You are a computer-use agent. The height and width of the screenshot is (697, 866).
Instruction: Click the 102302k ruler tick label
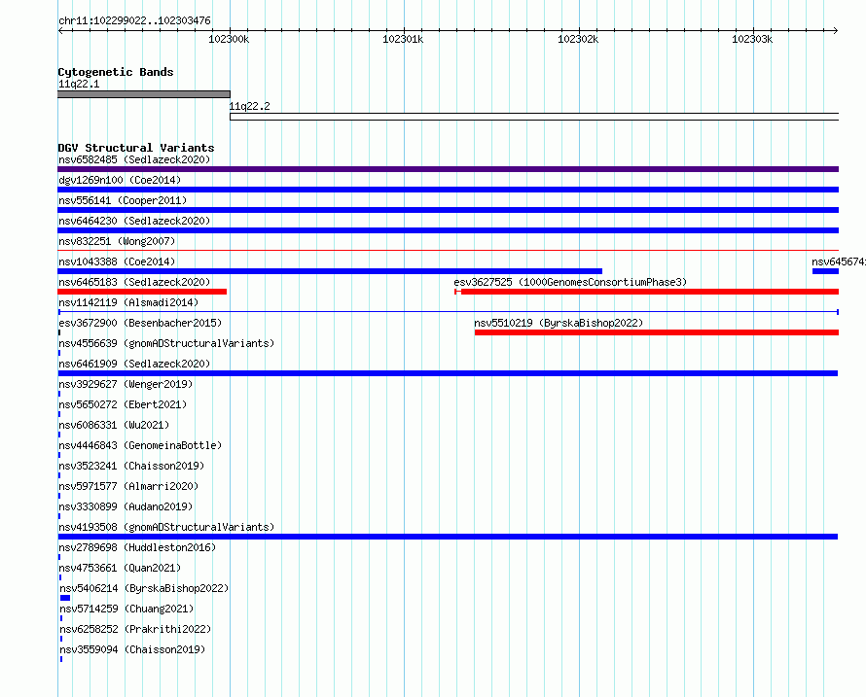[578, 39]
